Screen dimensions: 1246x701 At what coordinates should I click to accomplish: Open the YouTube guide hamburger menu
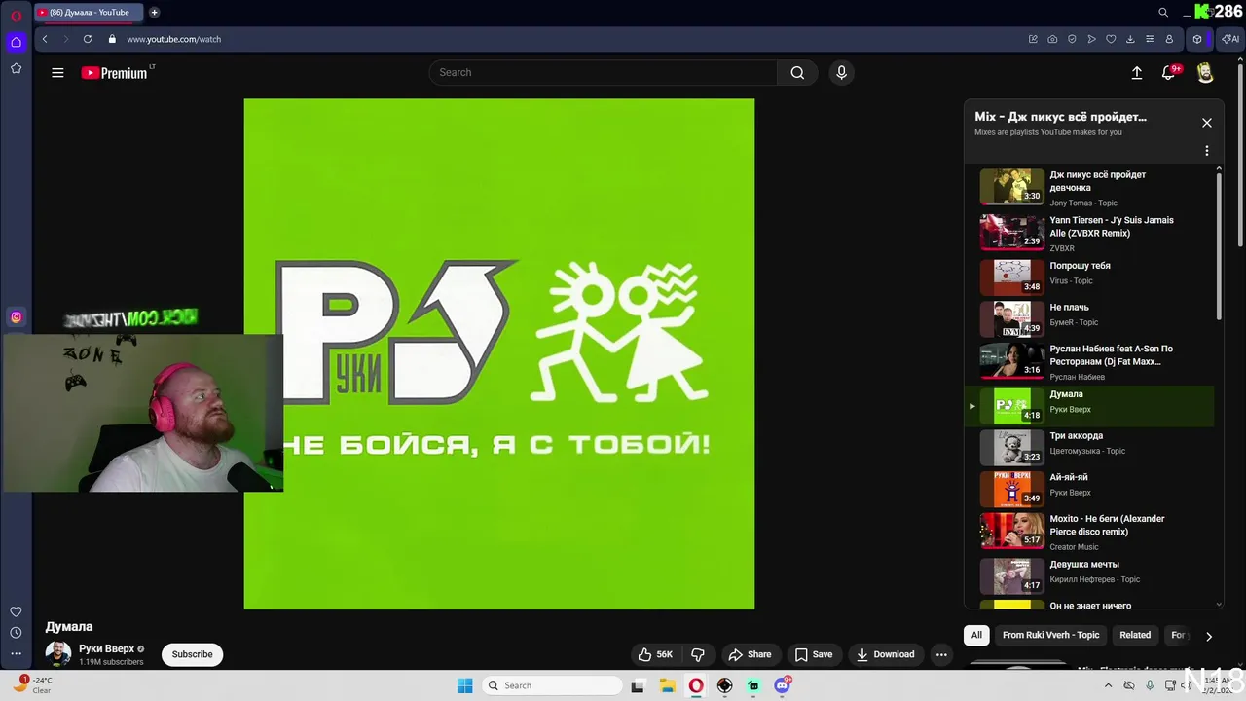[57, 72]
